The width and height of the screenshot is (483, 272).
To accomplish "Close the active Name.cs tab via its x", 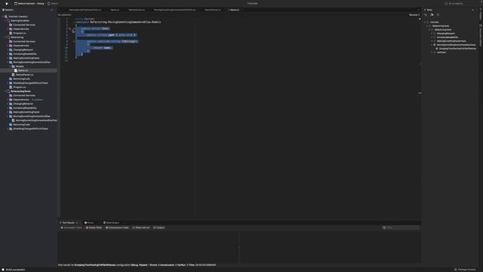I will (229, 10).
